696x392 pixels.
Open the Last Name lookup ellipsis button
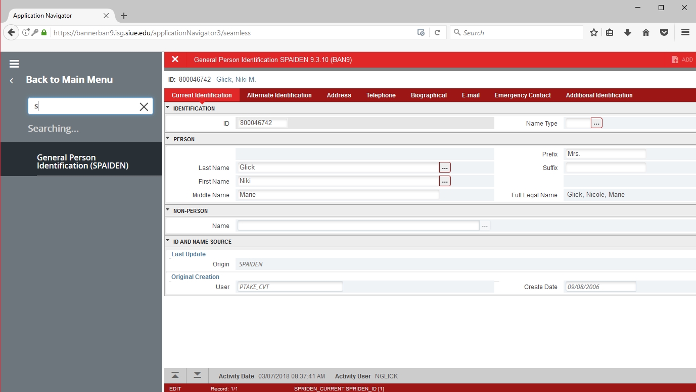[x=445, y=167]
